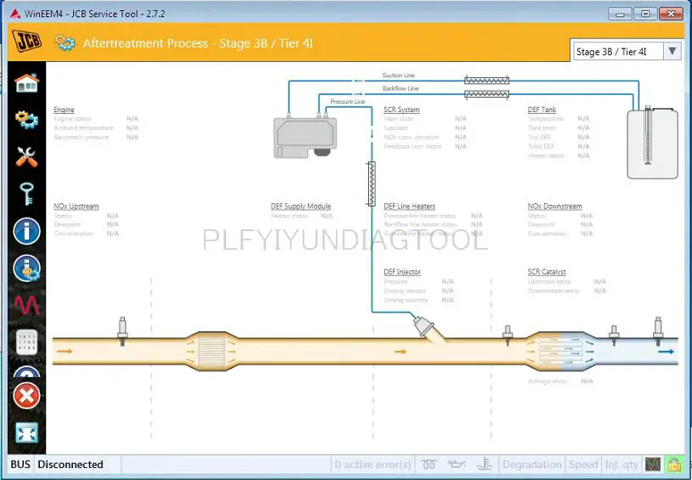Select the key icon in the sidebar
Image resolution: width=692 pixels, height=480 pixels.
coord(26,194)
